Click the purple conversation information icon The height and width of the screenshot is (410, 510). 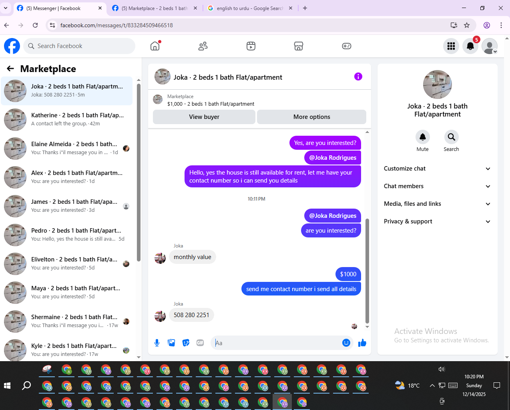click(x=358, y=76)
